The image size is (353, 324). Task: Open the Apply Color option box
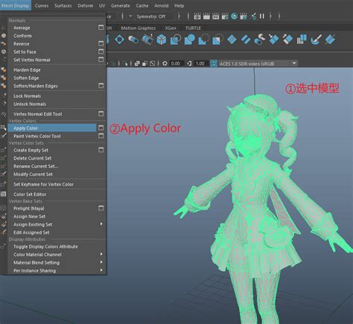(101, 128)
